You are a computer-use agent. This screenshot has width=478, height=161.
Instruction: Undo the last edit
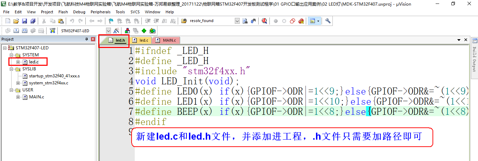72,21
